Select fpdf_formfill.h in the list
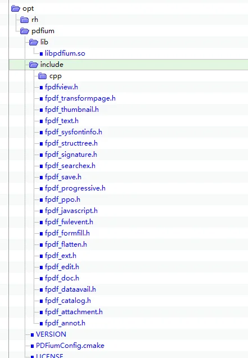Viewport: 248px width, 358px height. (x=67, y=233)
